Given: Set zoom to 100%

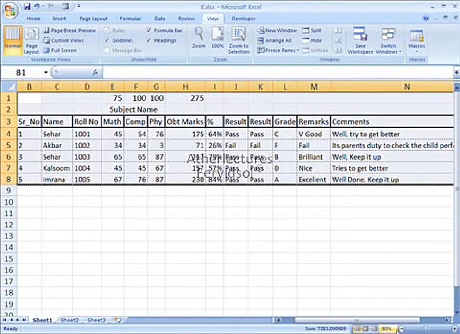Looking at the screenshot, I should click(217, 38).
